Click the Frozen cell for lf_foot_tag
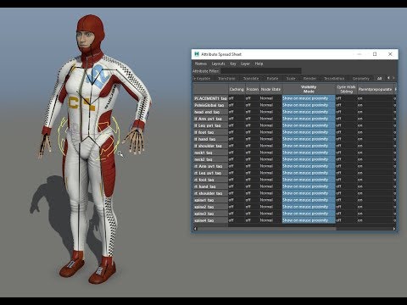The image size is (407, 305). point(253,132)
